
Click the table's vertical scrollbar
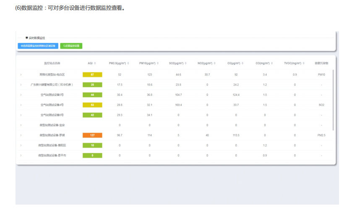tap(334, 100)
